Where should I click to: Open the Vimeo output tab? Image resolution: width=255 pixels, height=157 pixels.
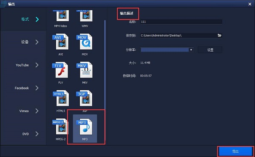(23, 111)
